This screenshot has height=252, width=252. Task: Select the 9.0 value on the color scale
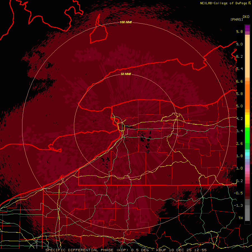click(x=239, y=44)
